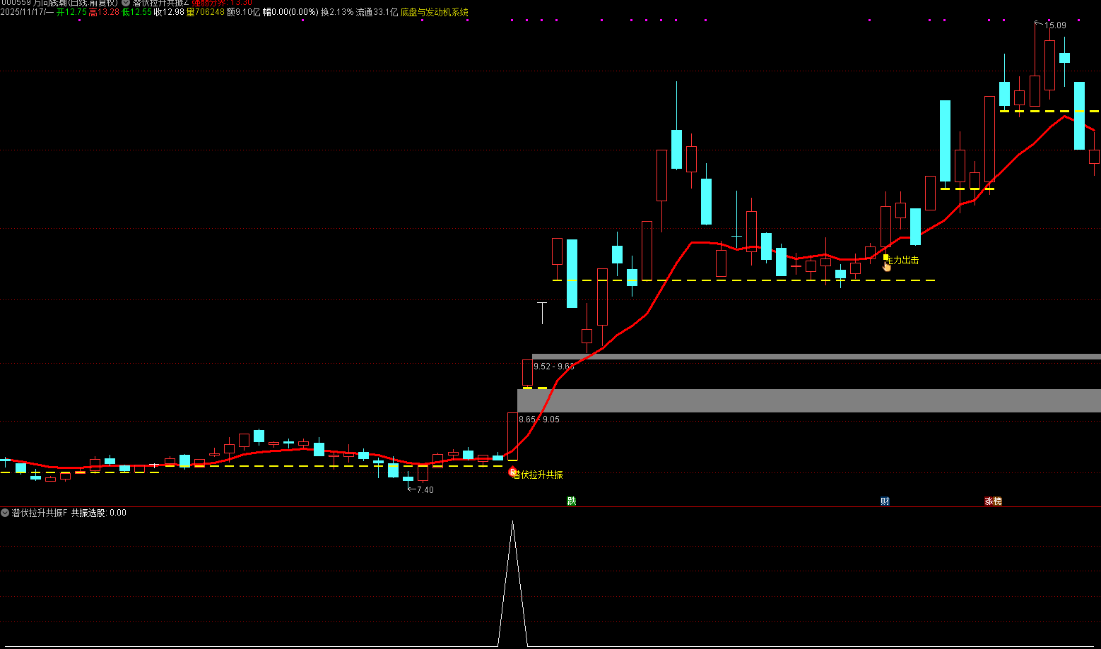This screenshot has height=649, width=1101.
Task: Click the 9.52 - 9.63 gap range label
Action: tap(554, 367)
